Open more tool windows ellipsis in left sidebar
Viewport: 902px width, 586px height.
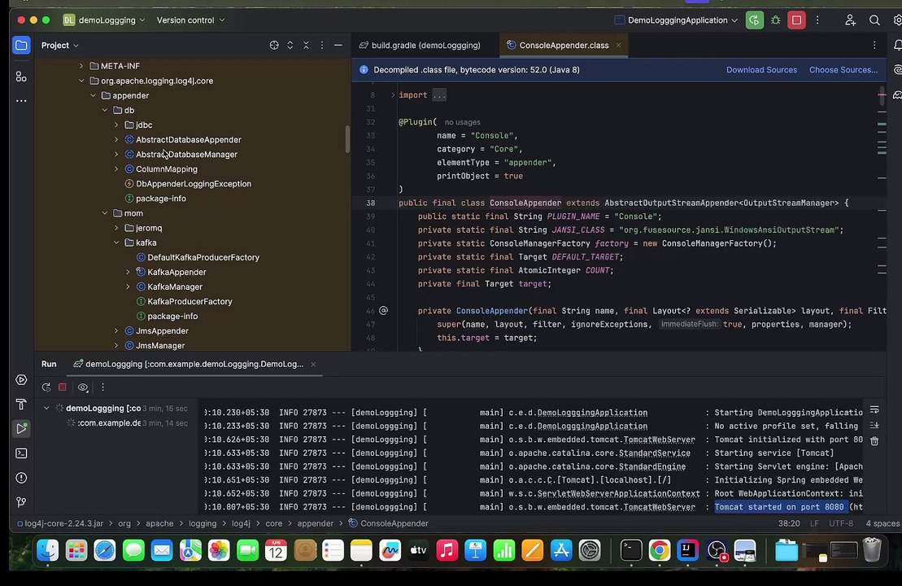(x=21, y=101)
